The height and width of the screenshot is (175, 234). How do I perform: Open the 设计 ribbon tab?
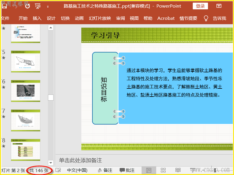click(x=51, y=18)
